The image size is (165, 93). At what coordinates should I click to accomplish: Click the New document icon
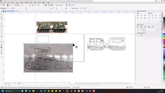(1, 5)
